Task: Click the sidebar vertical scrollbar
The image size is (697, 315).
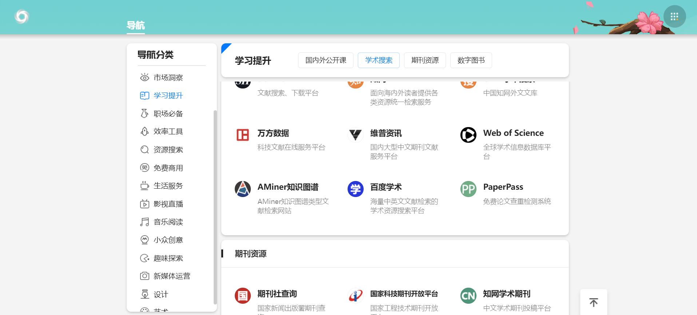Action: click(215, 207)
